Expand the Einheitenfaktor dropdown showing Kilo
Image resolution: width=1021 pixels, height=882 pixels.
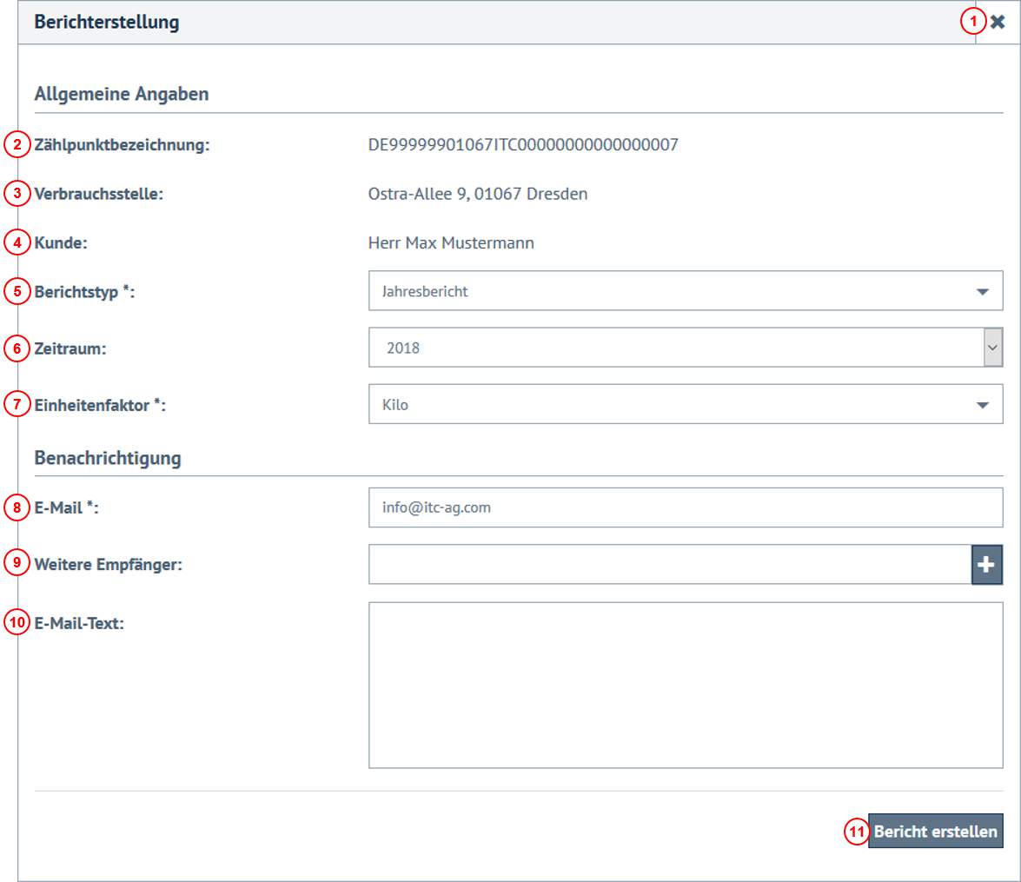coord(685,405)
